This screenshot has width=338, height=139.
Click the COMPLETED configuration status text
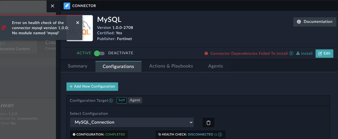point(115,134)
